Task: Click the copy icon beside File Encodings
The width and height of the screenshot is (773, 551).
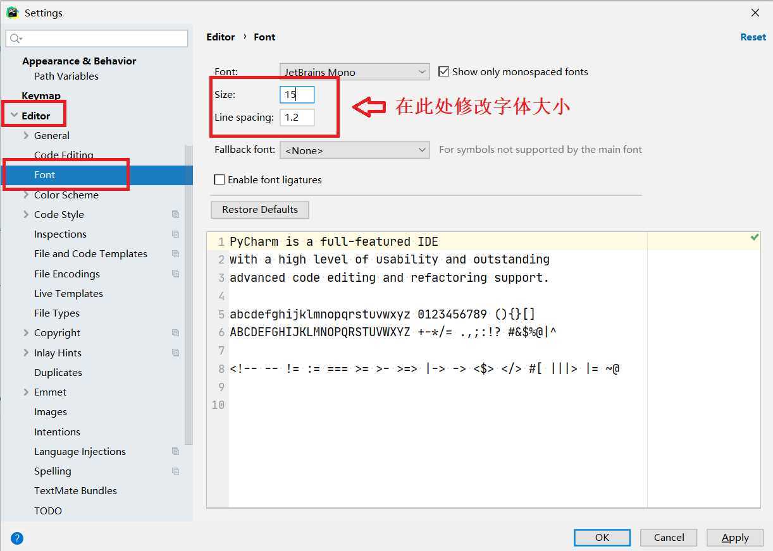Action: click(175, 274)
